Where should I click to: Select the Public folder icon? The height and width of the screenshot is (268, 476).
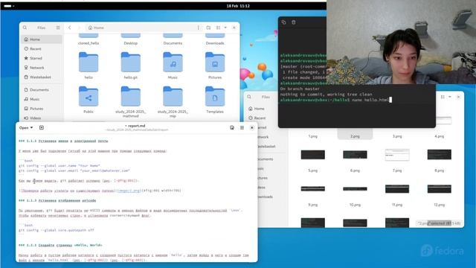[89, 96]
